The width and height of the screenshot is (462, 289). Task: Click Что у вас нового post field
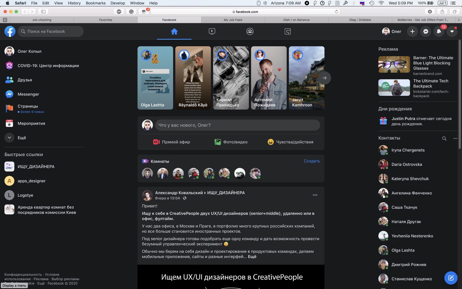click(x=237, y=125)
